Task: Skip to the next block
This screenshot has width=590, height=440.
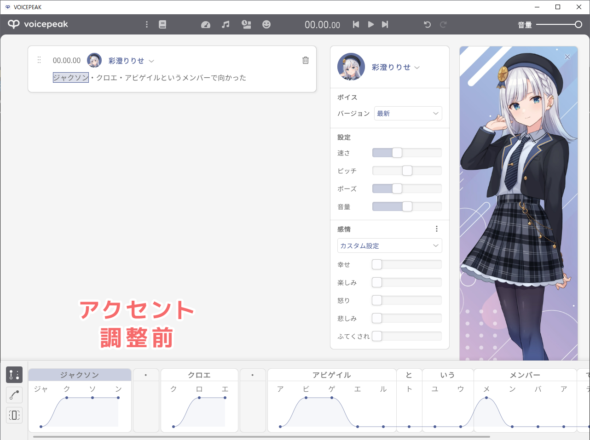Action: click(385, 24)
